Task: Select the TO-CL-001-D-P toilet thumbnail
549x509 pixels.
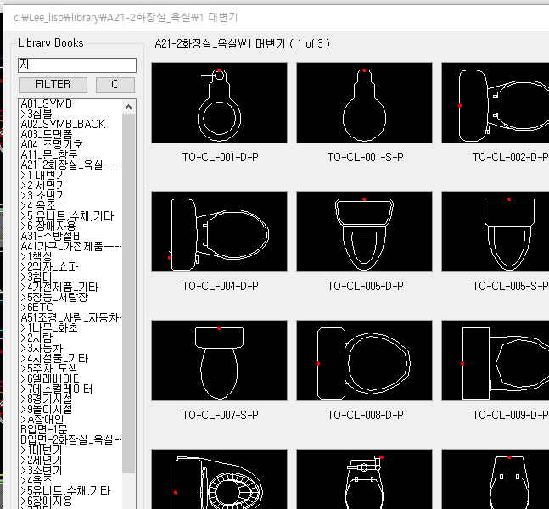Action: (x=219, y=103)
